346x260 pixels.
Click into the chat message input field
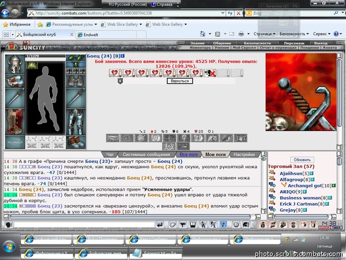(x=84, y=225)
